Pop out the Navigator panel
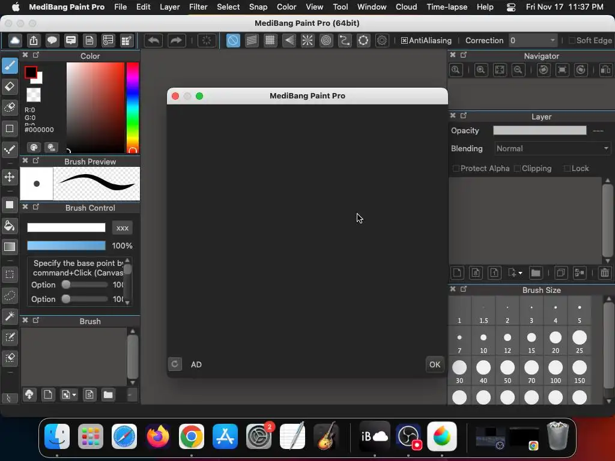This screenshot has width=615, height=461. [463, 55]
